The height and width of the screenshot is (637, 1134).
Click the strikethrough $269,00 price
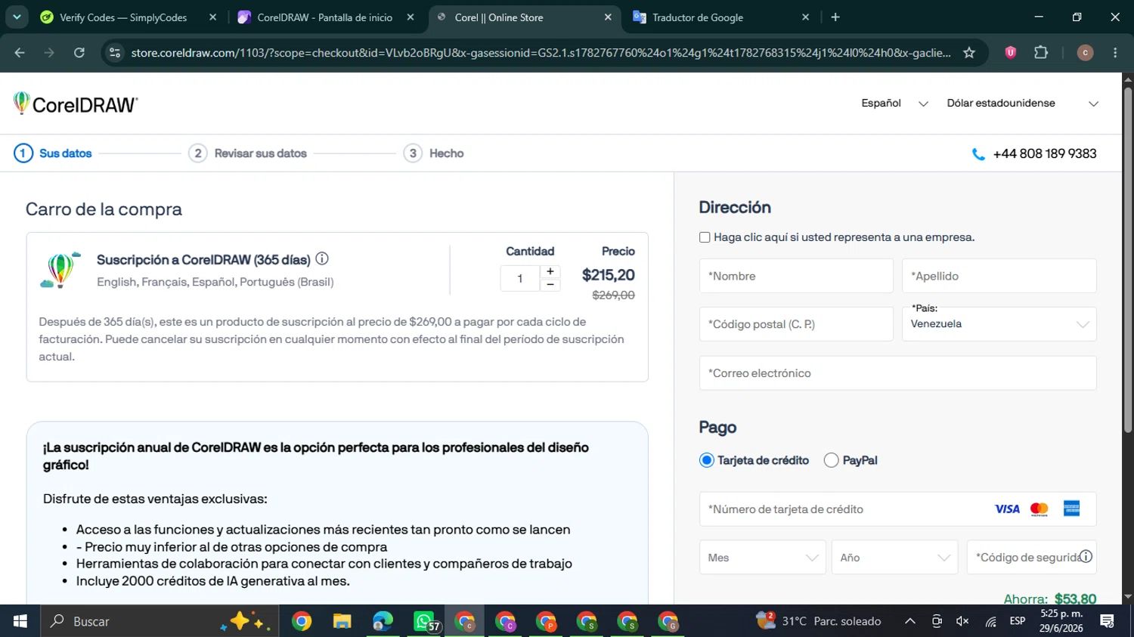[613, 295]
